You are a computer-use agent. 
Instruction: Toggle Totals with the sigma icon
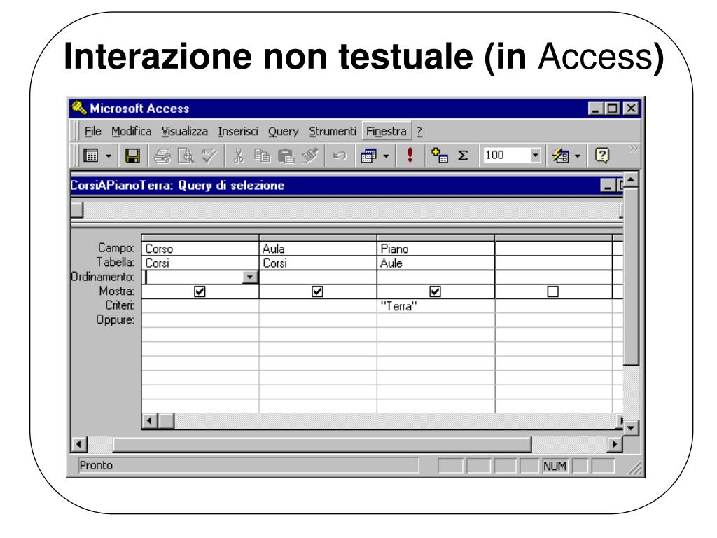(x=463, y=156)
